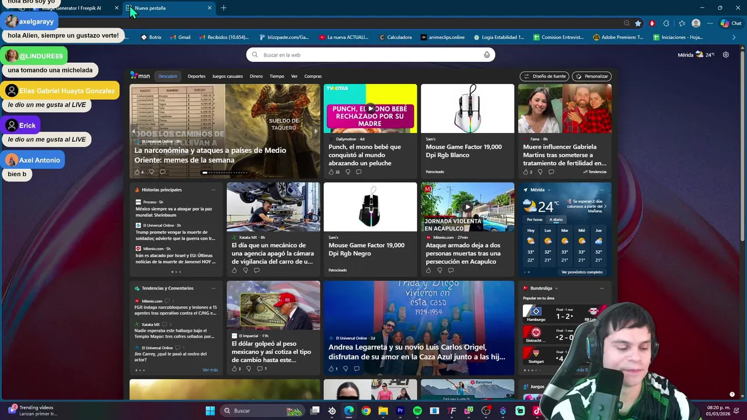Click the red ad blocker extension icon

click(652, 23)
